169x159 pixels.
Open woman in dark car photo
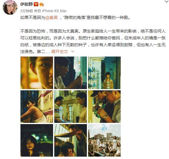(x=37, y=140)
